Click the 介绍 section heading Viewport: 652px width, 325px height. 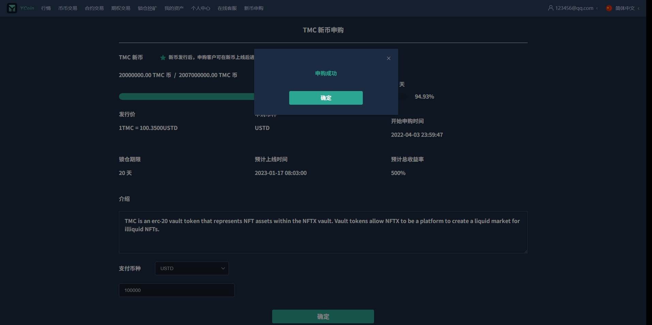click(124, 199)
